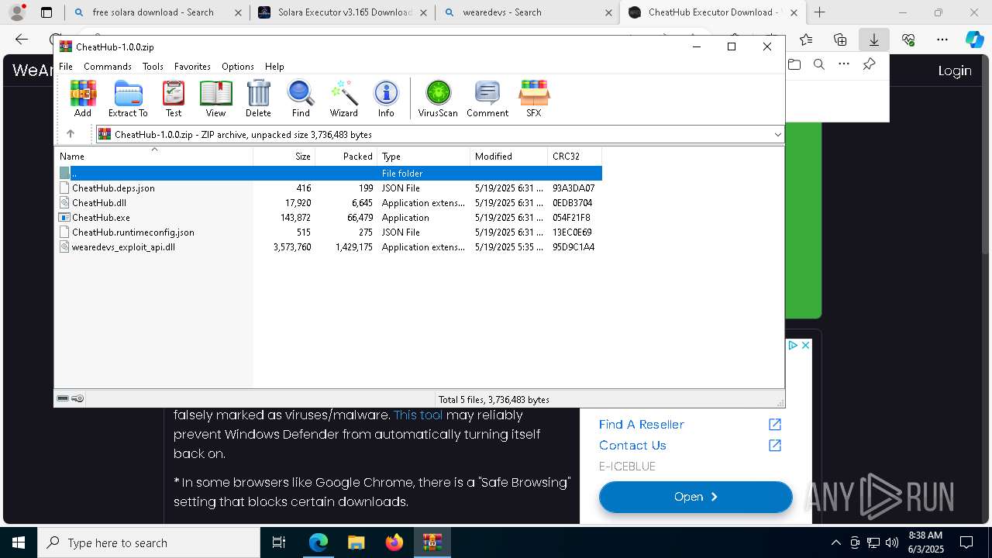Open browser profile avatar
This screenshot has width=992, height=558.
(x=17, y=12)
